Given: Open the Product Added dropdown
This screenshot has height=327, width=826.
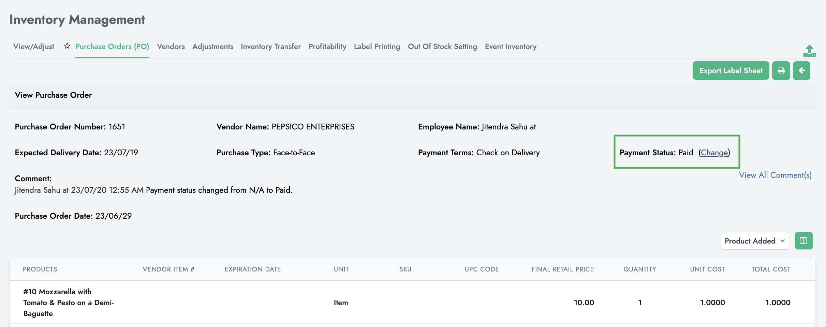Looking at the screenshot, I should click(754, 241).
